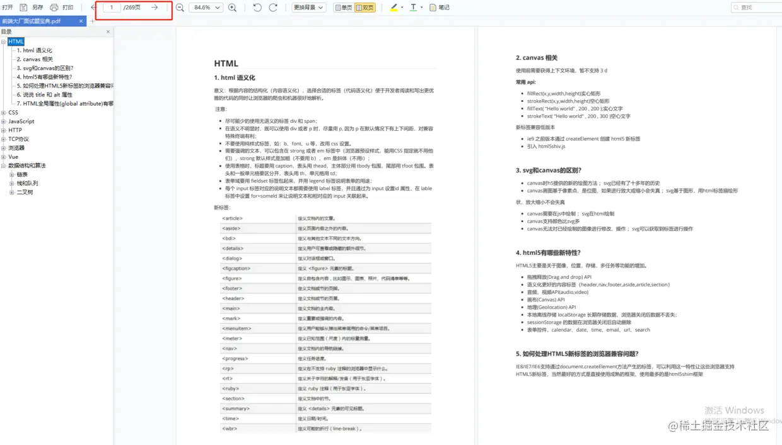Open highlighter color dropdown arrow
Image resolution: width=782 pixels, height=445 pixels.
pyautogui.click(x=402, y=8)
